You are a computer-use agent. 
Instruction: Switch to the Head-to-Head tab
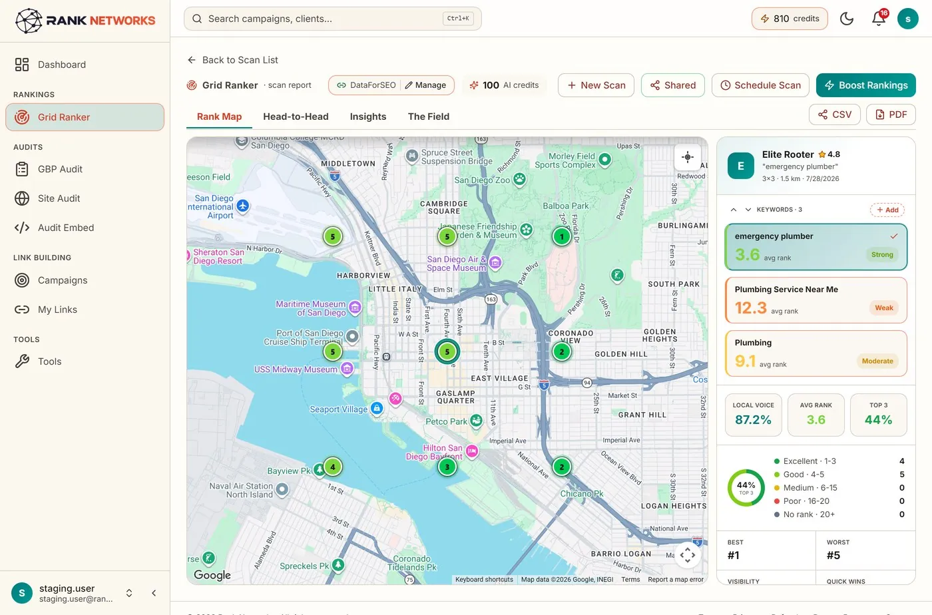[x=296, y=116]
